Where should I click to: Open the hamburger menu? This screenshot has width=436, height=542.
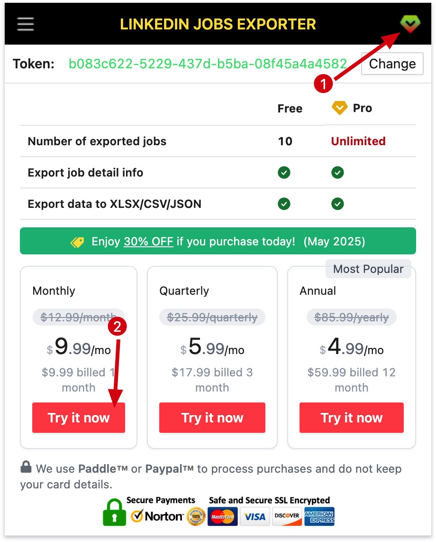25,24
